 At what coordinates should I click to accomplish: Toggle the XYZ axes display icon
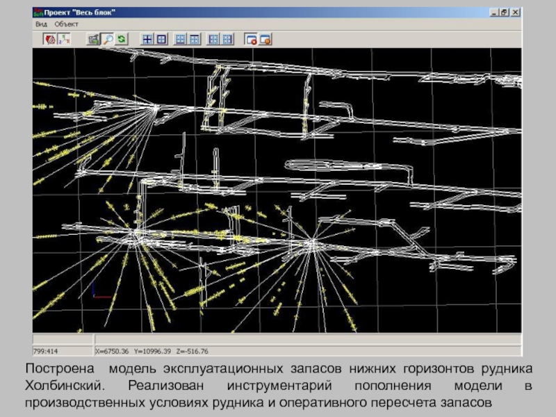(x=63, y=40)
